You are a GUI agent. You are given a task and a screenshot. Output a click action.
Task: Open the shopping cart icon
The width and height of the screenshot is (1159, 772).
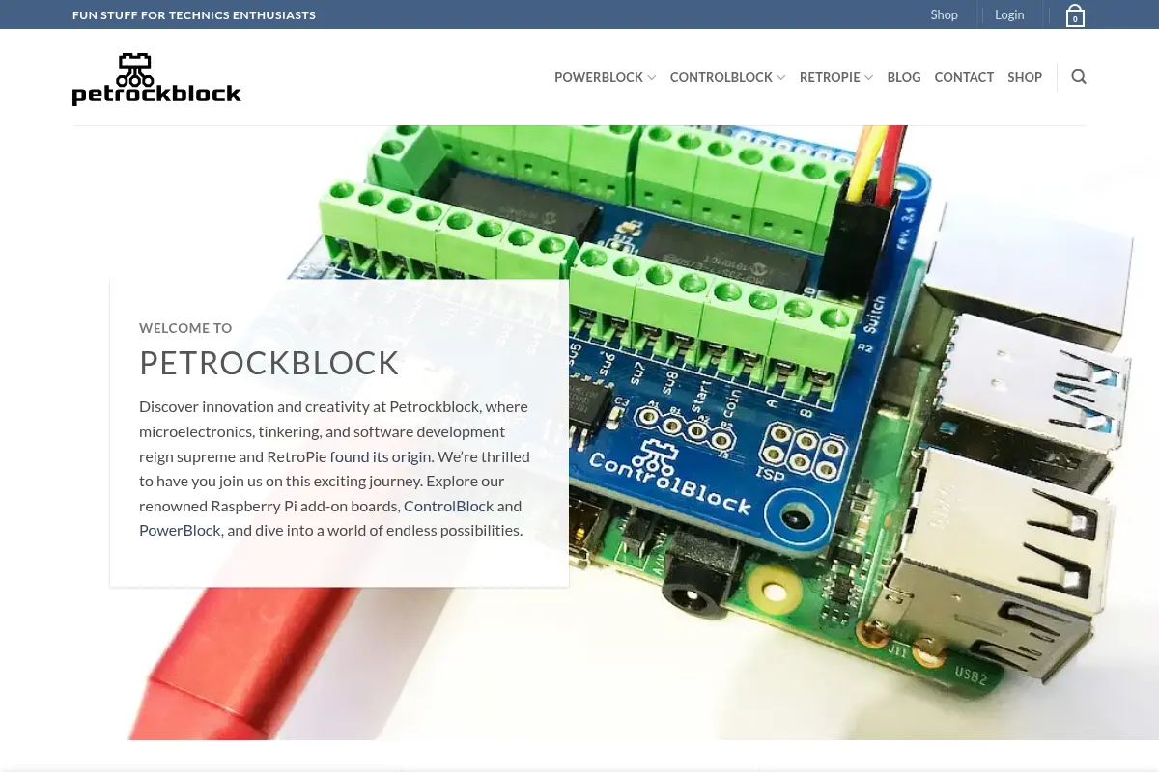(x=1075, y=15)
